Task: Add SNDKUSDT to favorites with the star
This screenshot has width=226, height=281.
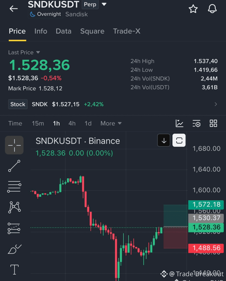Action: [x=193, y=9]
